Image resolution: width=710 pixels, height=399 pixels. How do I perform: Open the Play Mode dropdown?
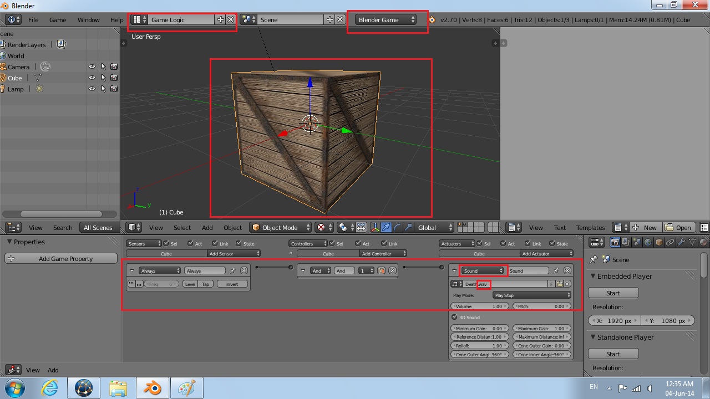tap(532, 295)
